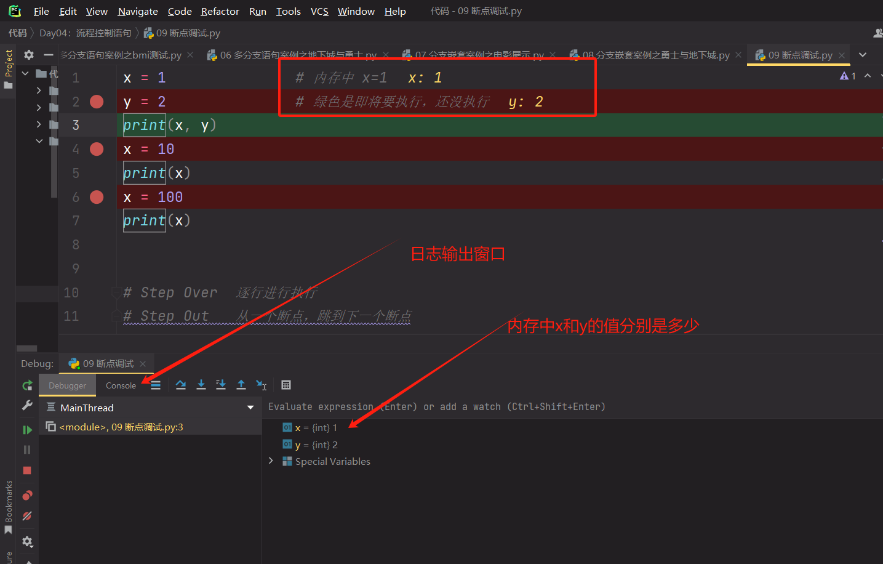Screen dimensions: 883x564
Task: Collapse the expanded fourth subfolder in project tree
Action: [x=39, y=141]
